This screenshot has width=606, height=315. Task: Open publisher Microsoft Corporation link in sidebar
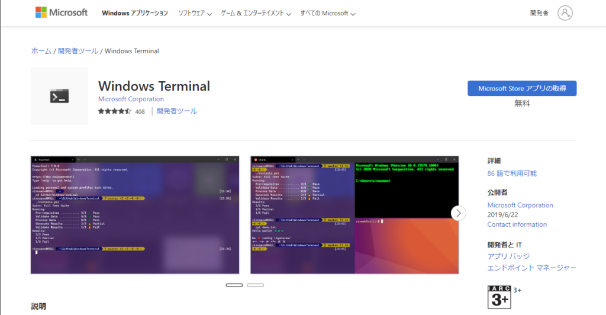[520, 205]
